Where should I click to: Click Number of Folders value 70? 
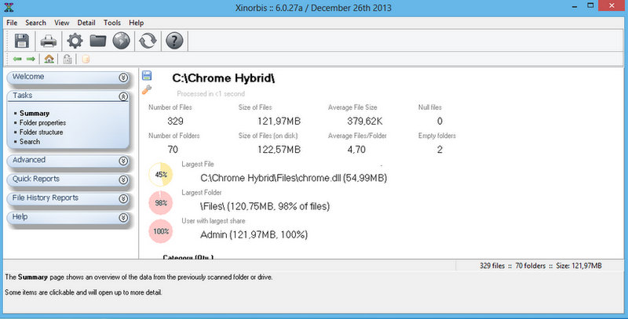[173, 150]
